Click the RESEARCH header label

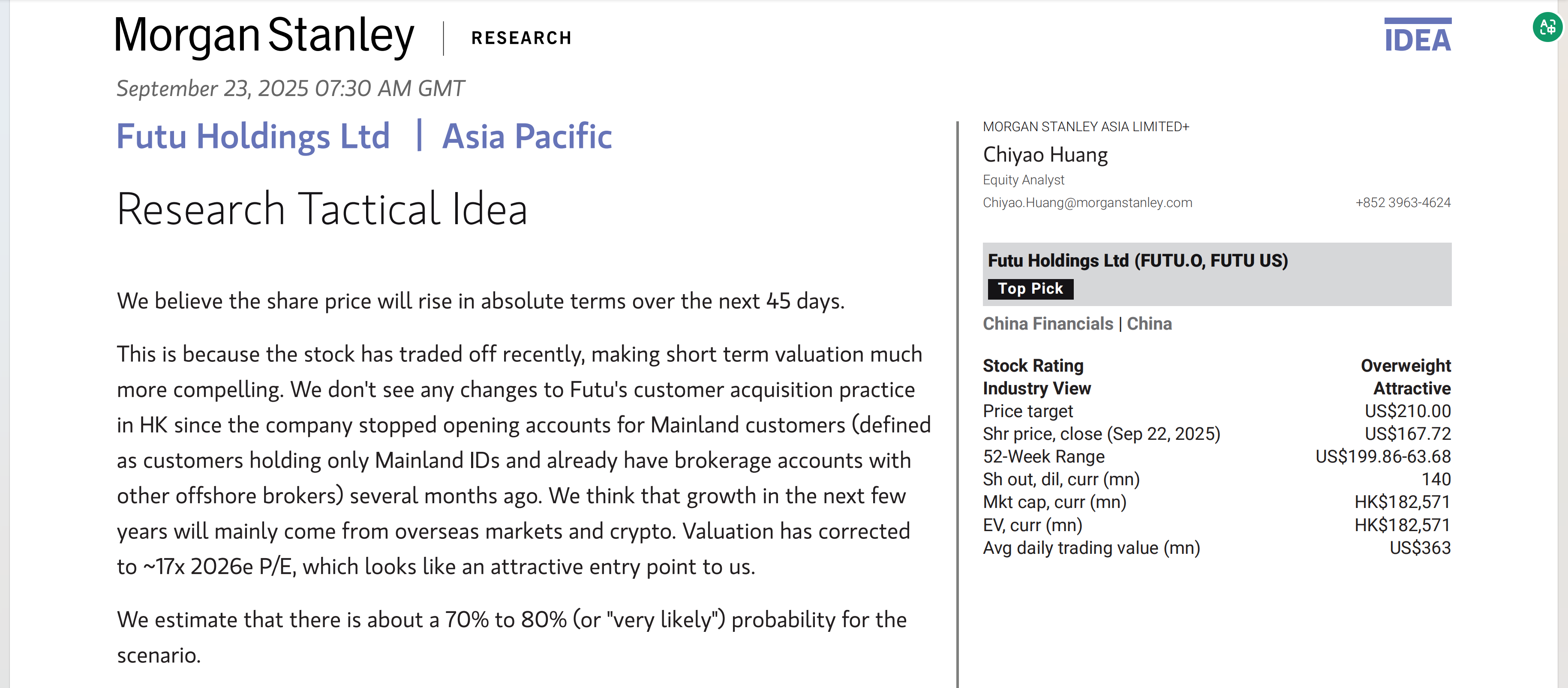tap(521, 38)
